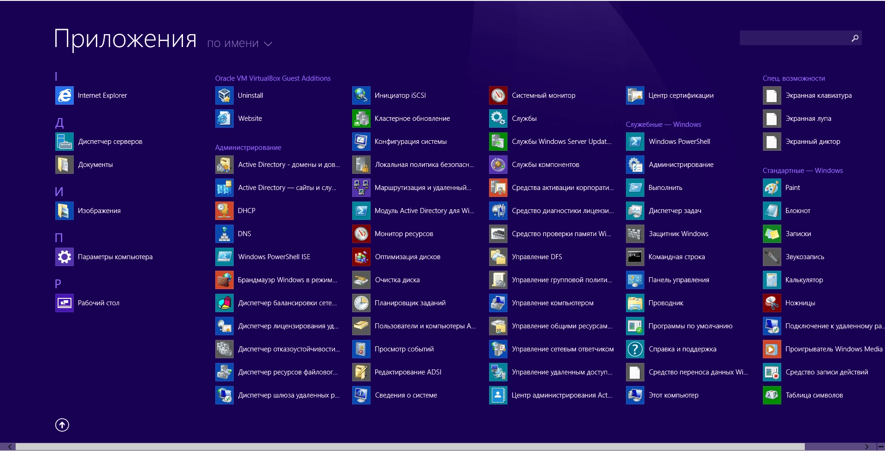This screenshot has height=451, width=885.
Task: Open Таблица символов icon
Action: click(772, 395)
